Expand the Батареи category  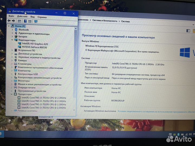pos(12,36)
